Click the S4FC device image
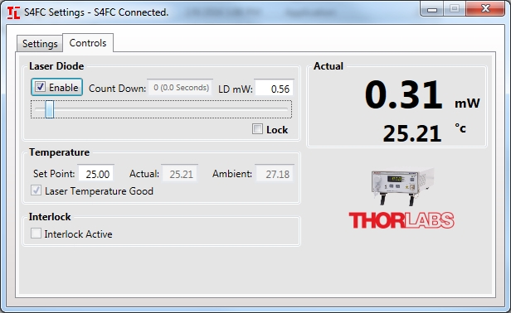This screenshot has width=511, height=313. 403,186
